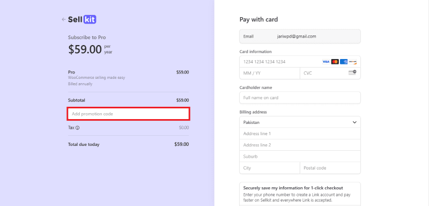Click the back arrow beside Sellkit logo
The width and height of the screenshot is (429, 206).
63,19
